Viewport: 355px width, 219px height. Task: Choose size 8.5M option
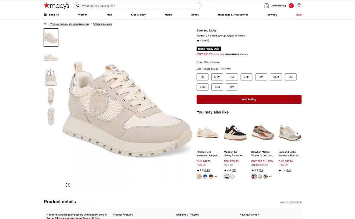pyautogui.click(x=276, y=77)
